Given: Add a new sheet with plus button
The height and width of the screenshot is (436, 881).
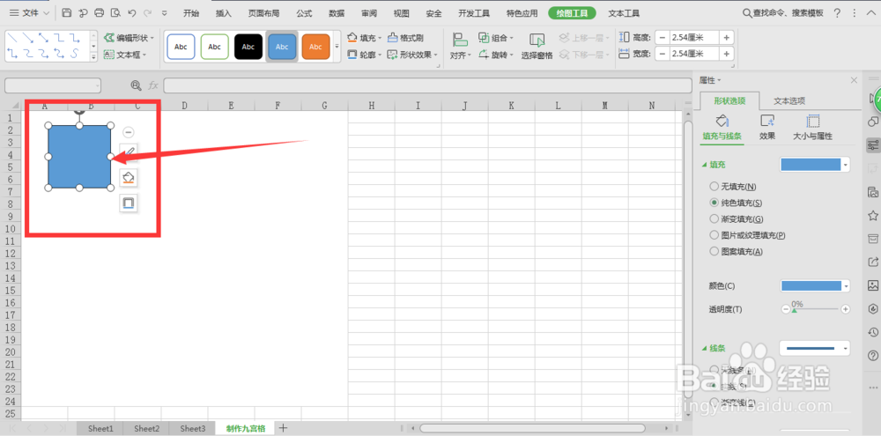Looking at the screenshot, I should [x=283, y=428].
